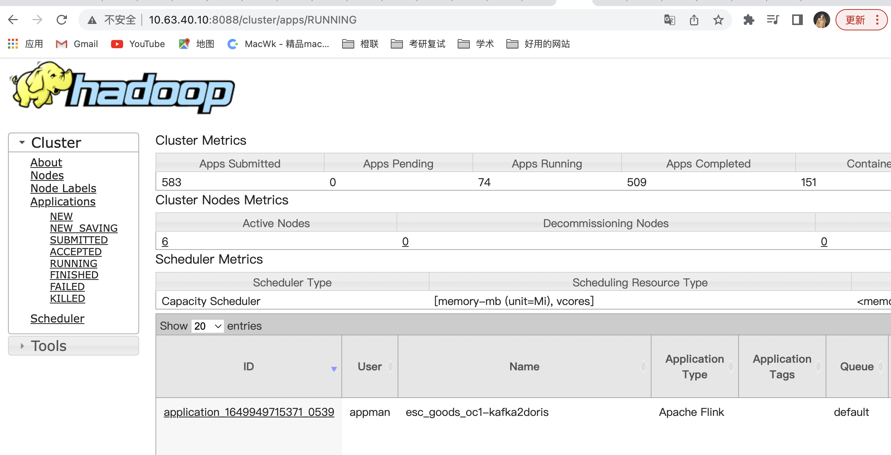The width and height of the screenshot is (891, 455).
Task: Sort table by ID column arrow
Action: point(334,369)
